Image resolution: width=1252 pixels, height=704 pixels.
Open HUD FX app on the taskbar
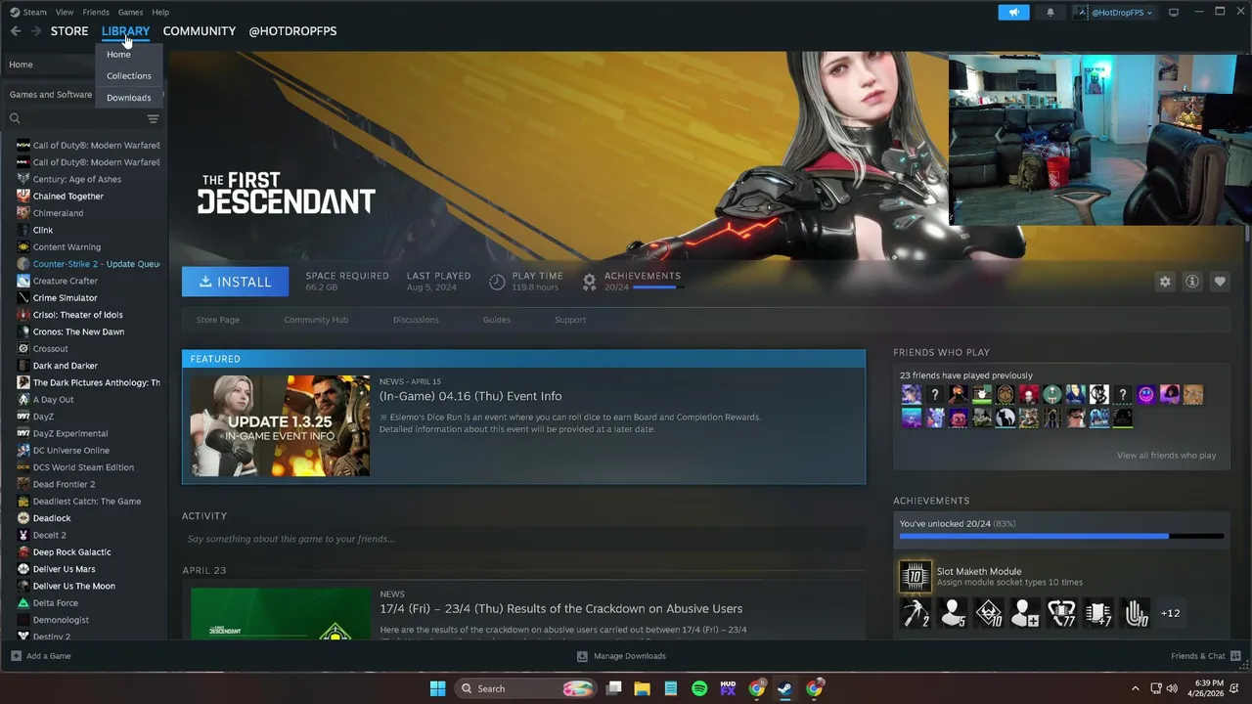tap(728, 688)
